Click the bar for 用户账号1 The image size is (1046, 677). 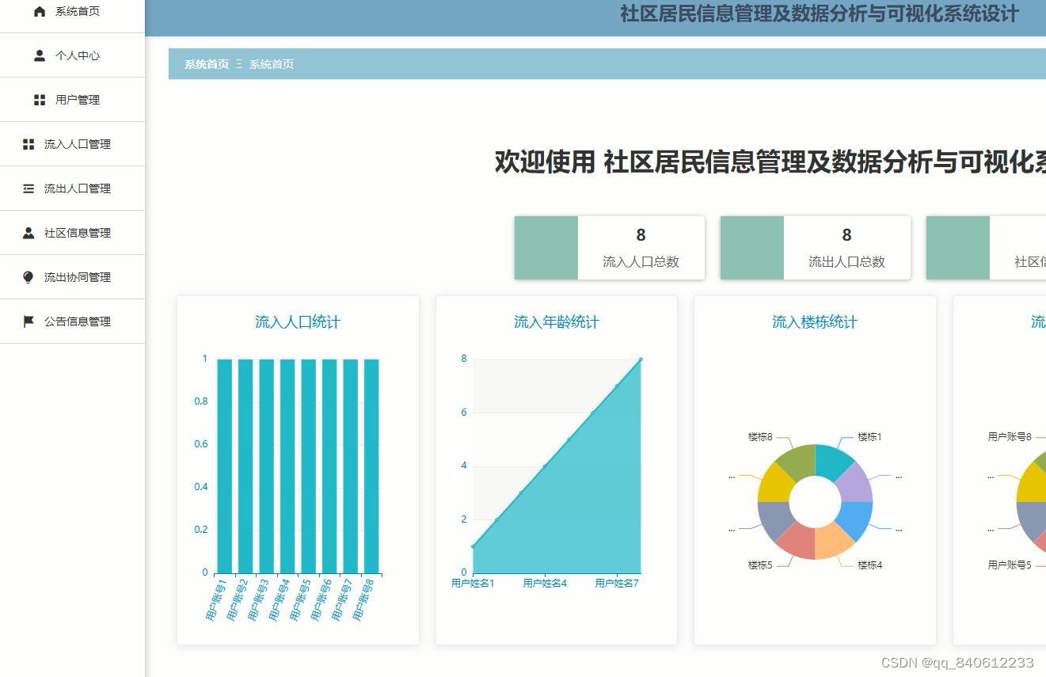225,466
